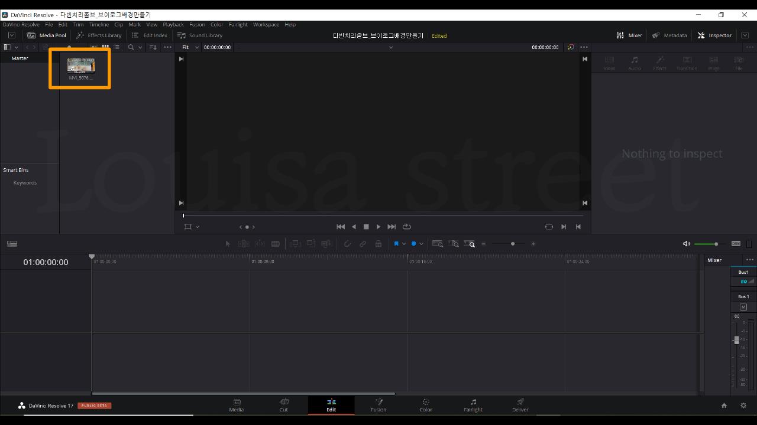757x425 pixels.
Task: Open the timeline name dropdown in the viewer
Action: coord(390,47)
